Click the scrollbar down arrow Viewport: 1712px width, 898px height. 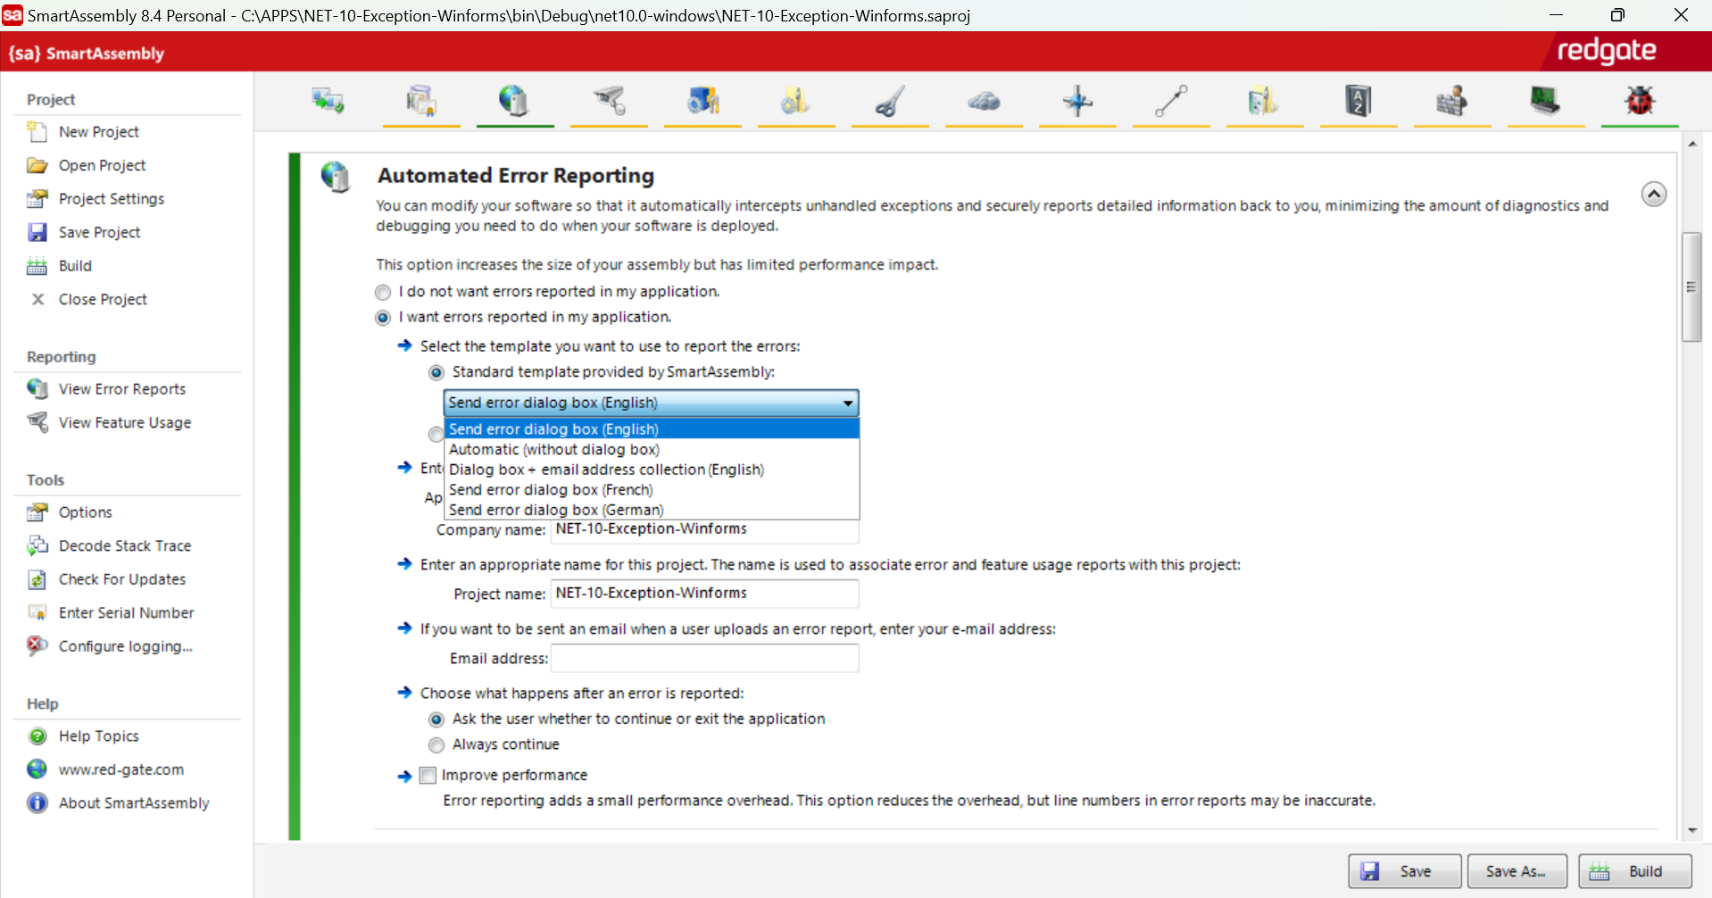(1692, 830)
